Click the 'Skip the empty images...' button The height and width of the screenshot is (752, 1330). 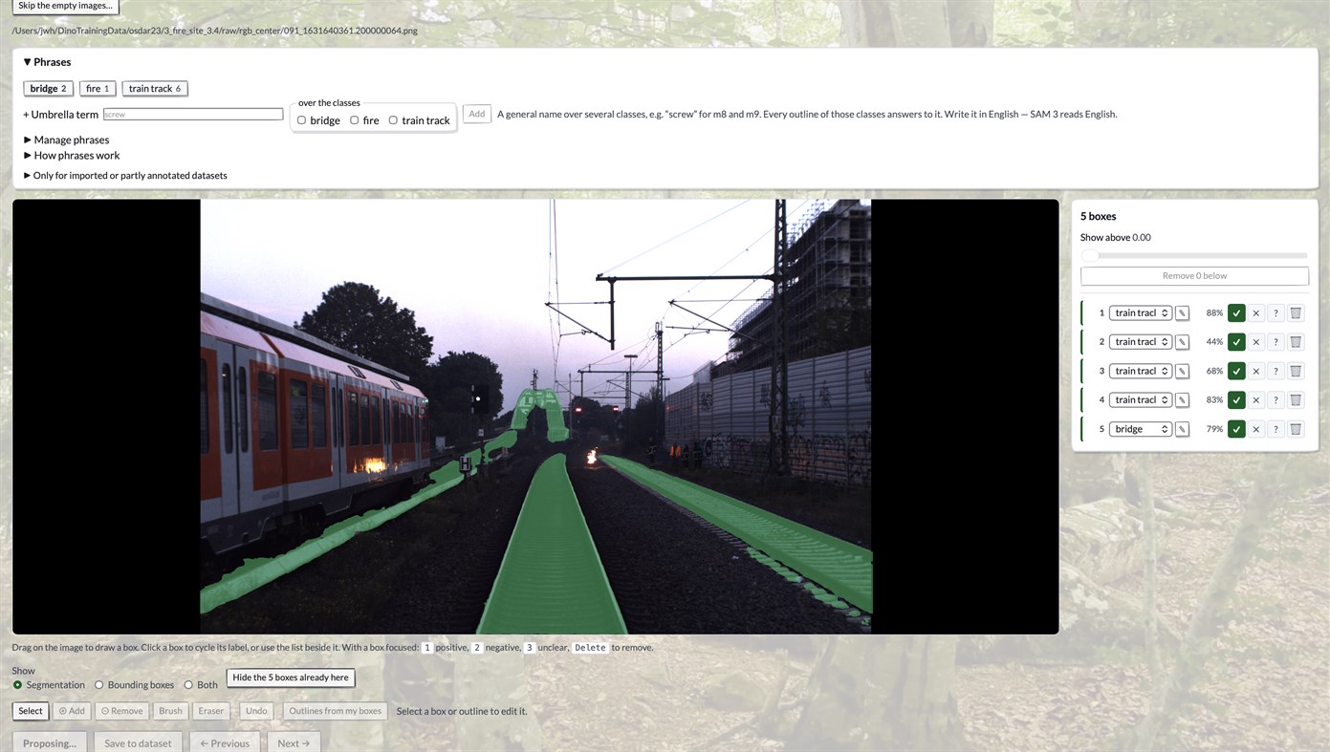click(x=65, y=6)
